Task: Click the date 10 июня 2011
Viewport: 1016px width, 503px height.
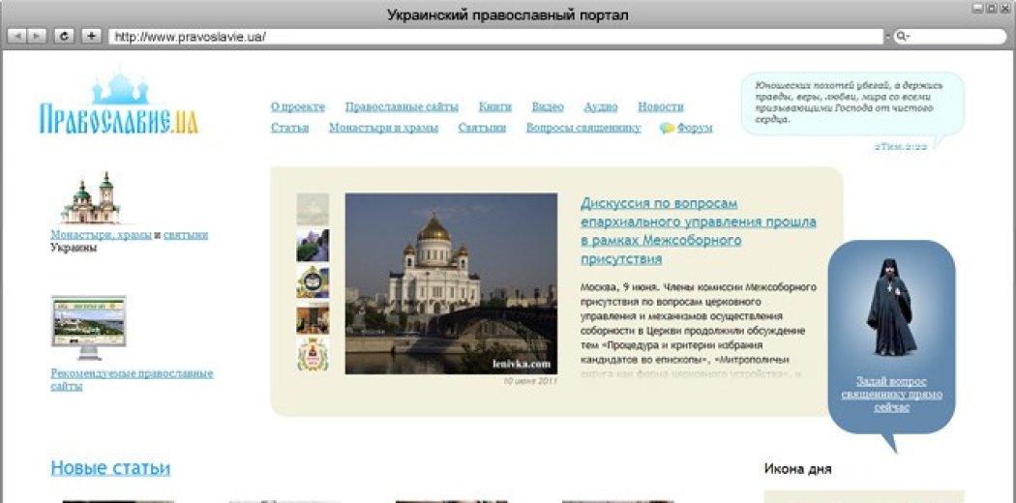Action: (x=530, y=381)
